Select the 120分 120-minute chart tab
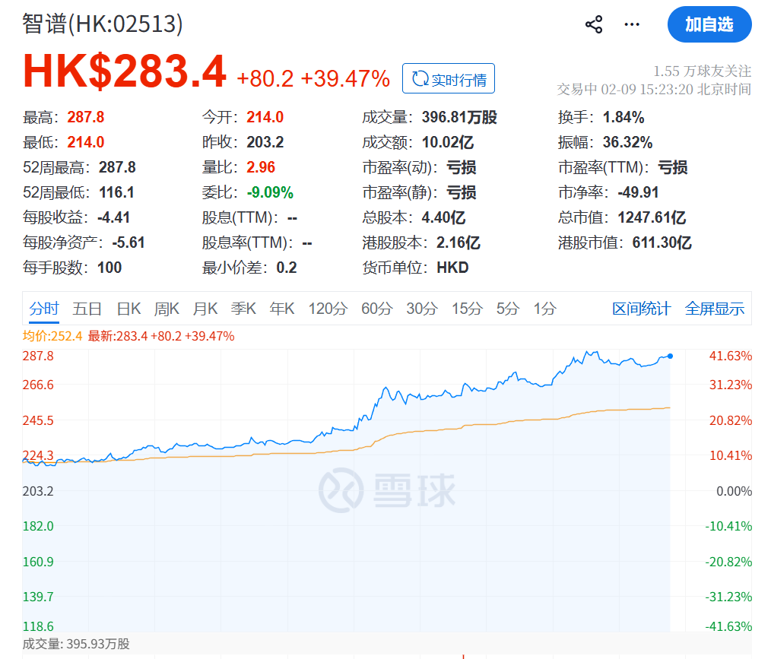This screenshot has width=771, height=659. pos(327,309)
